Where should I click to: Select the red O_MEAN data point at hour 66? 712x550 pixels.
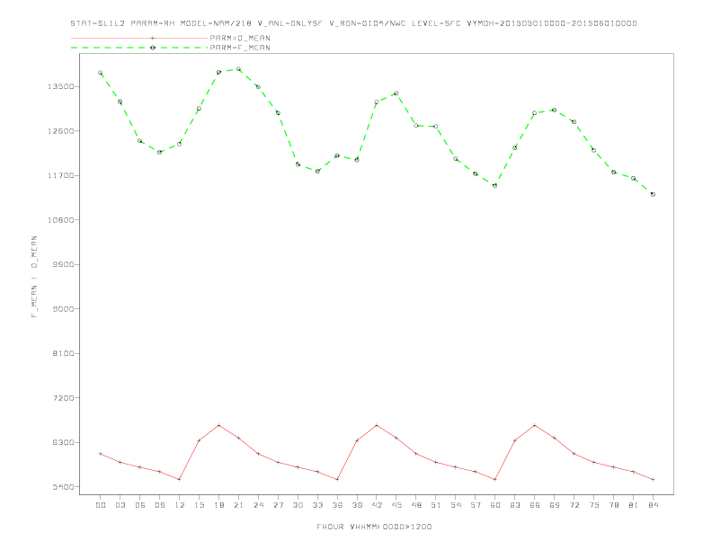[535, 425]
